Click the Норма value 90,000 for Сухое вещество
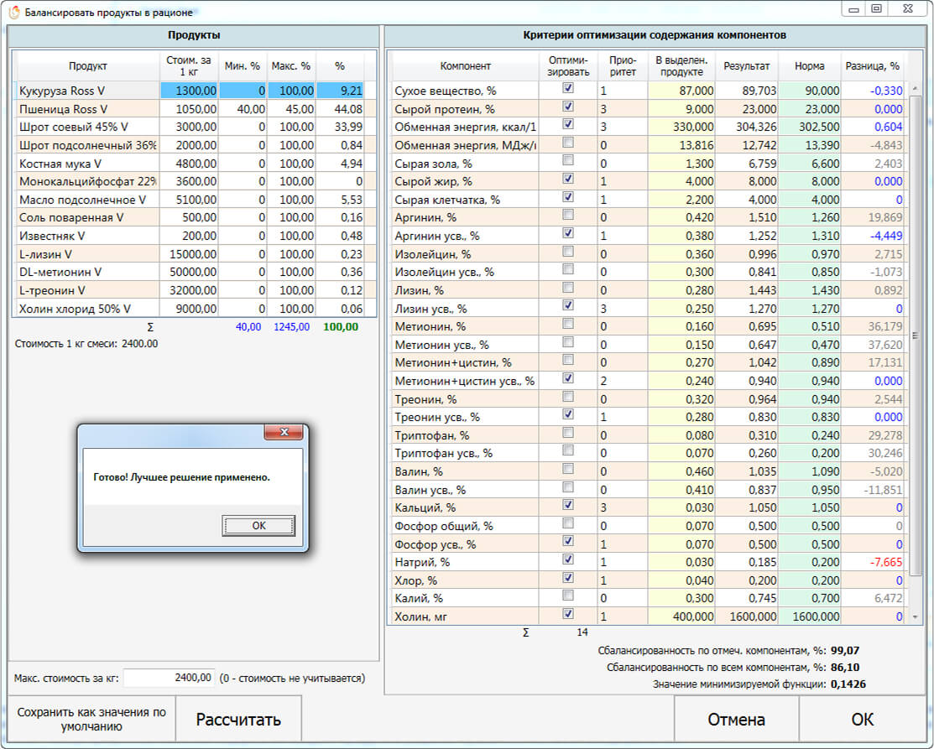The height and width of the screenshot is (749, 934). tap(809, 91)
